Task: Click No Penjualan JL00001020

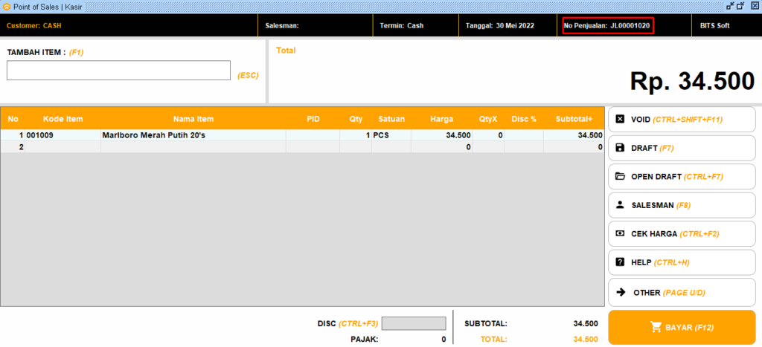Action: tap(608, 26)
